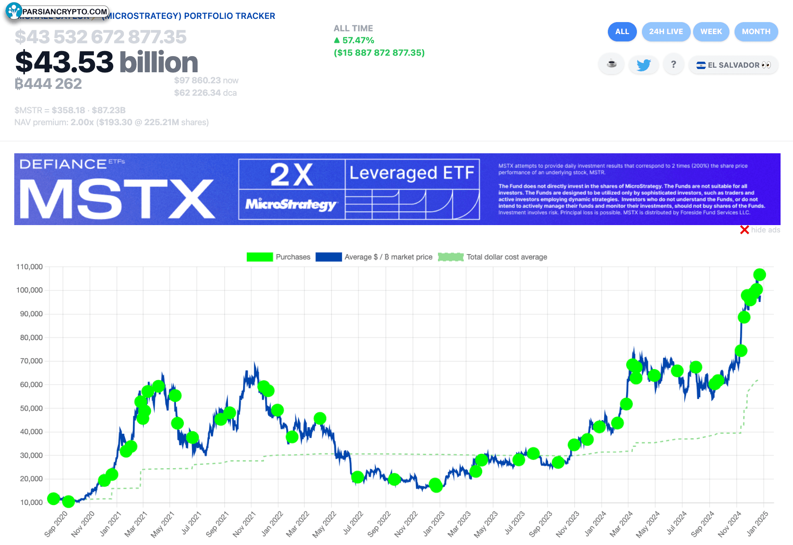Toggle the Purchases legend swatch

(260, 257)
